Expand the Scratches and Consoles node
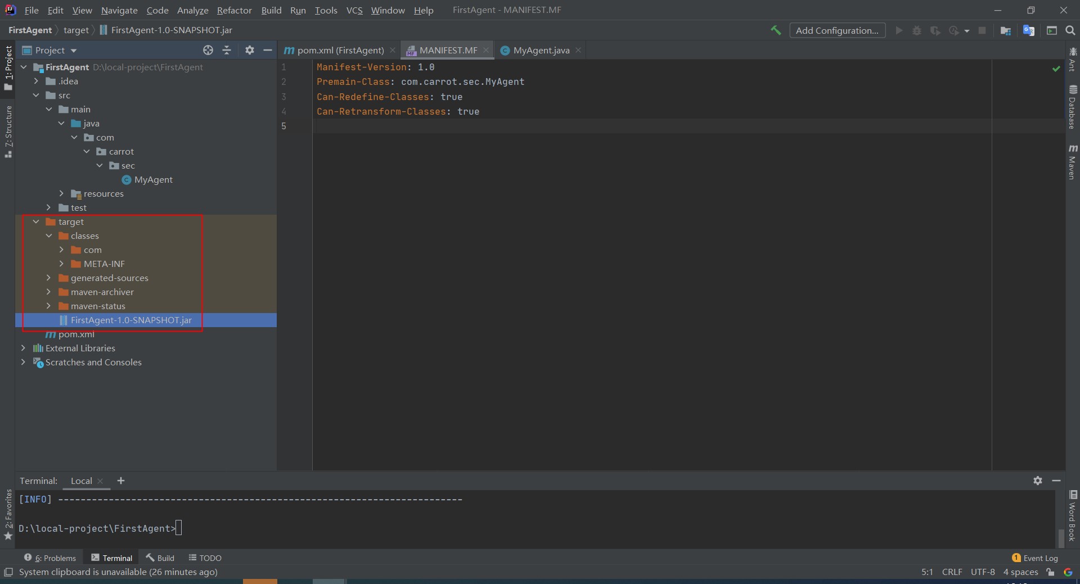This screenshot has height=584, width=1080. [23, 362]
